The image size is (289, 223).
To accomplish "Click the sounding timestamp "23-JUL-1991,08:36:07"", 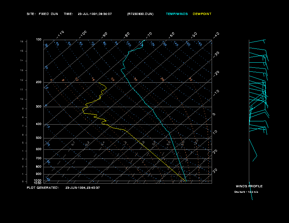I will 95,14.
